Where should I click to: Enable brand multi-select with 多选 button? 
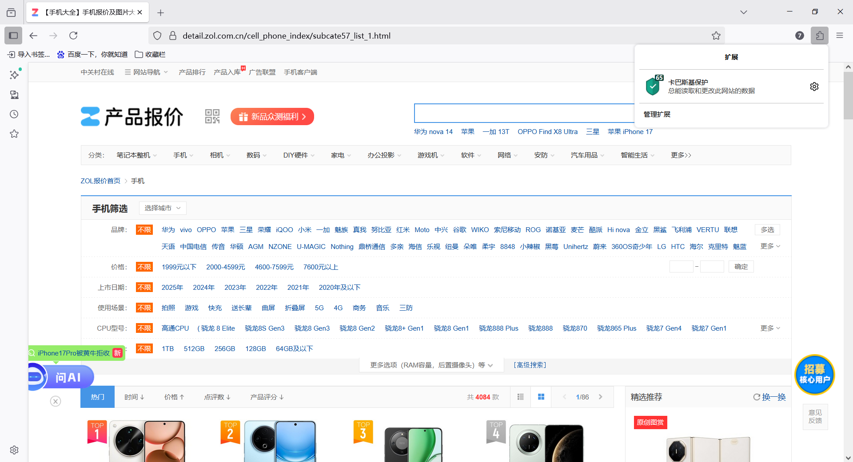pos(767,230)
